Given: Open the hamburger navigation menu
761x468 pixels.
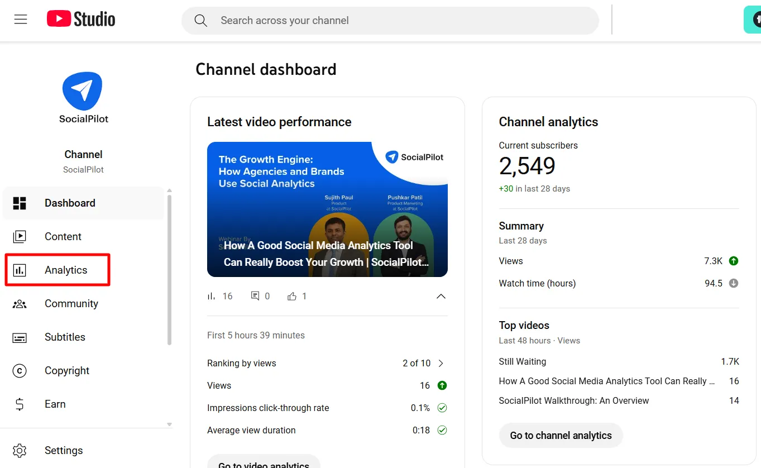Looking at the screenshot, I should 21,18.
